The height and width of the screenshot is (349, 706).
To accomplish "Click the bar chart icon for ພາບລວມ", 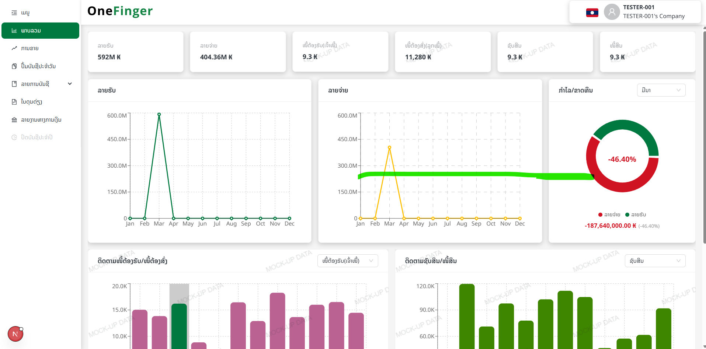I will (14, 31).
